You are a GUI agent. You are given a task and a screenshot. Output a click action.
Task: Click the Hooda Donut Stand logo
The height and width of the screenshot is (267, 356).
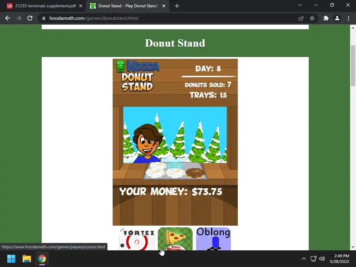tap(137, 75)
